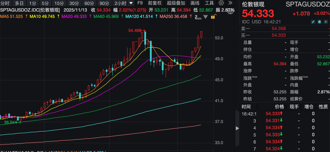Open the 画线 drawing tools button

195,3
